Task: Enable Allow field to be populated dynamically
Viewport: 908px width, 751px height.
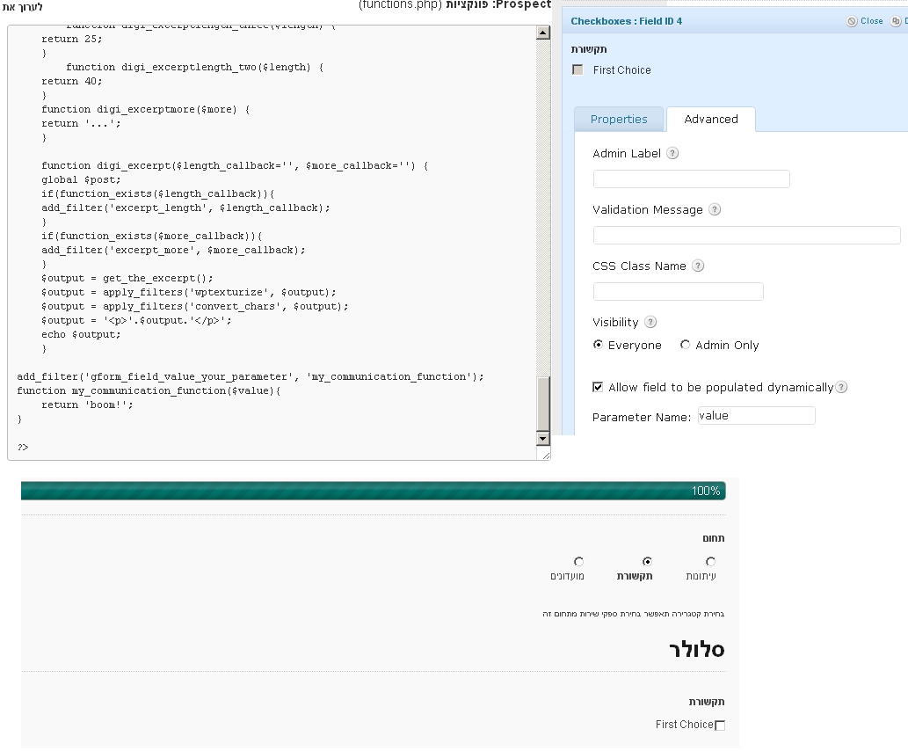Action: click(x=598, y=387)
